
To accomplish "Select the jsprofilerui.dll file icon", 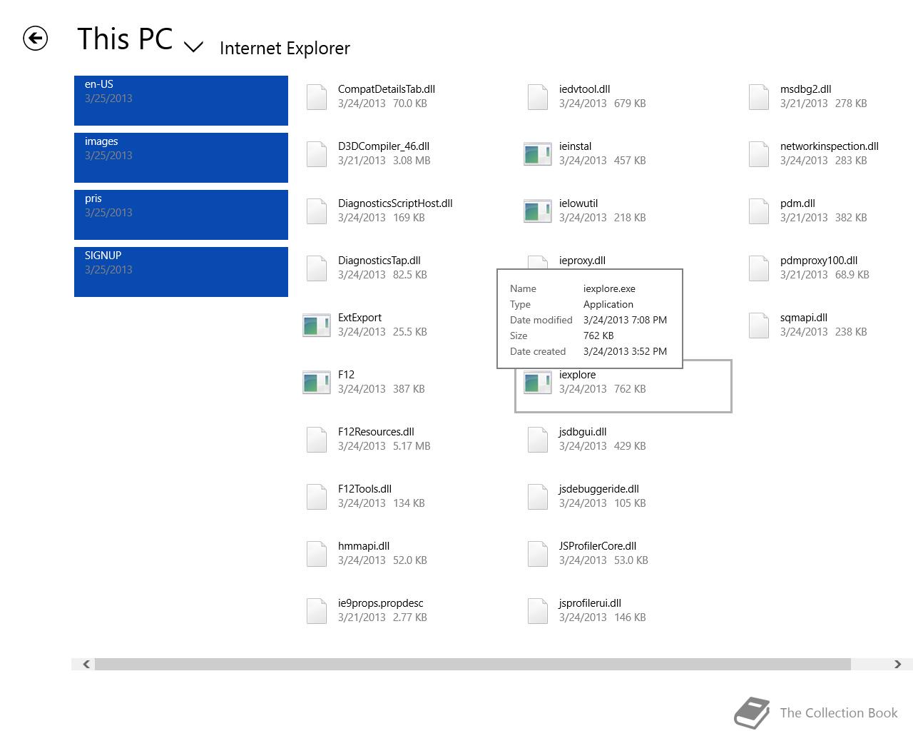I will [538, 611].
